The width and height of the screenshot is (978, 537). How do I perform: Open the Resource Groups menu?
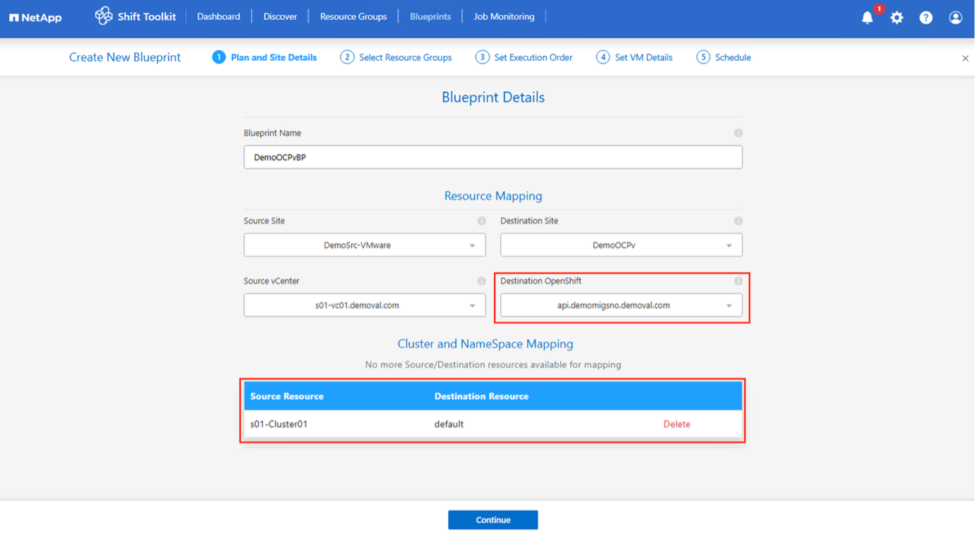(353, 16)
